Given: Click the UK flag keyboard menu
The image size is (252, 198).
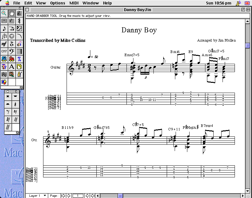Looking at the screenshot, I should click(247, 3).
